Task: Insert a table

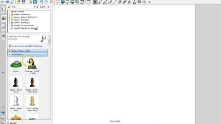Action: 89,2
